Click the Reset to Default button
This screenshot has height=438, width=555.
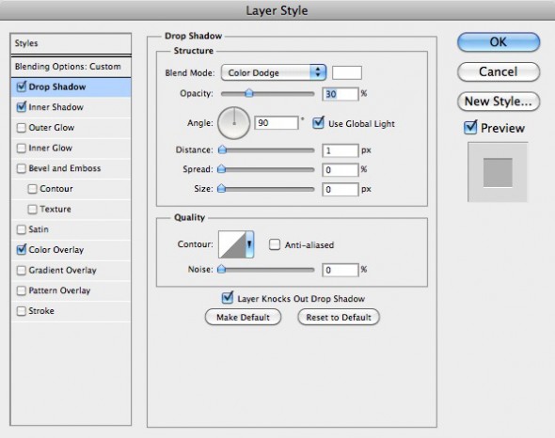tap(339, 318)
